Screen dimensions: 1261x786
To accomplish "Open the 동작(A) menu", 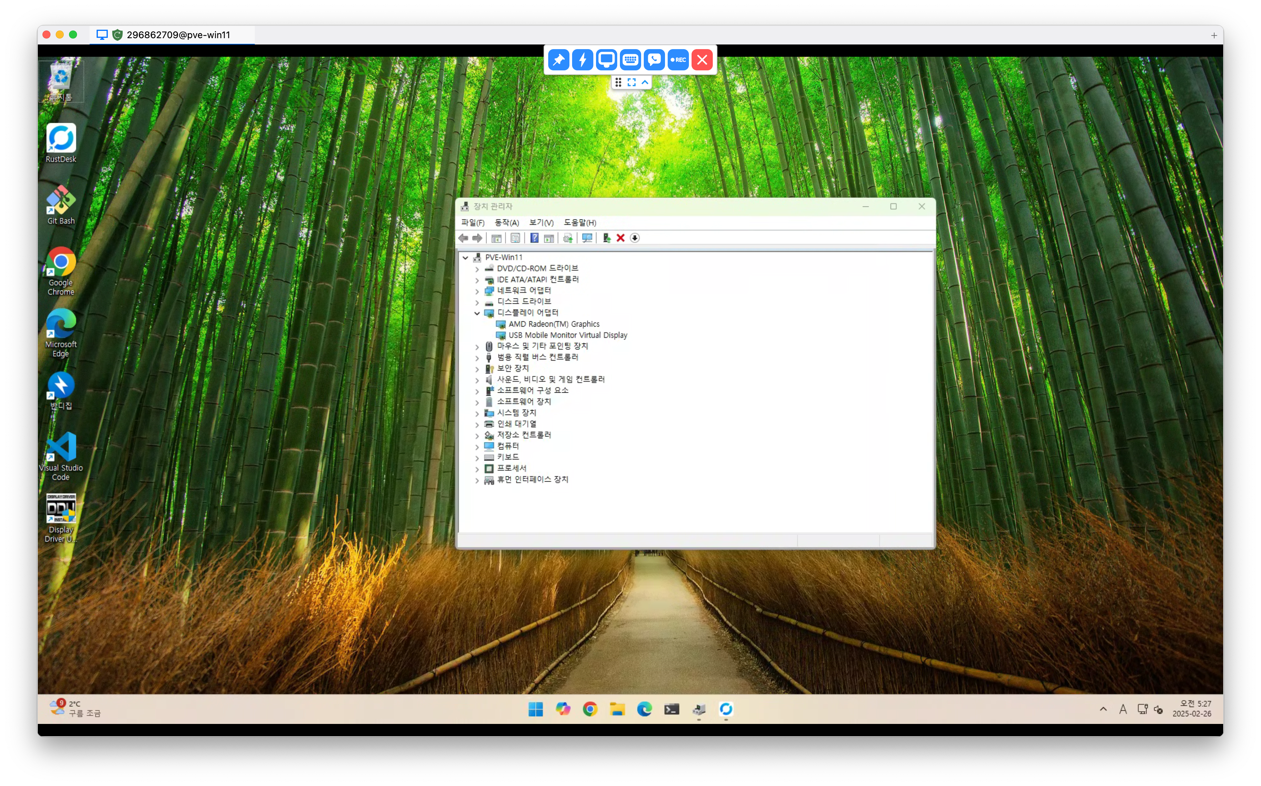I will [x=506, y=222].
